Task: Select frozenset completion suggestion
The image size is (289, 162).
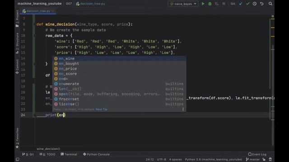Action: point(119,99)
